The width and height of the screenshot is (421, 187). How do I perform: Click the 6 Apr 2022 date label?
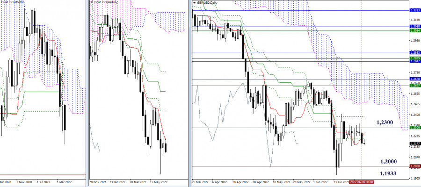click(x=219, y=182)
